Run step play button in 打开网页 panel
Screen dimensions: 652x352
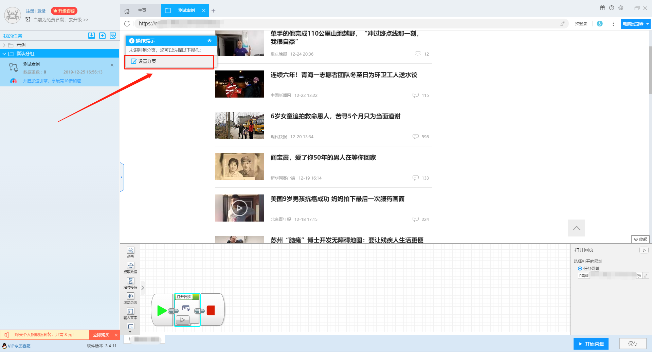pyautogui.click(x=644, y=250)
